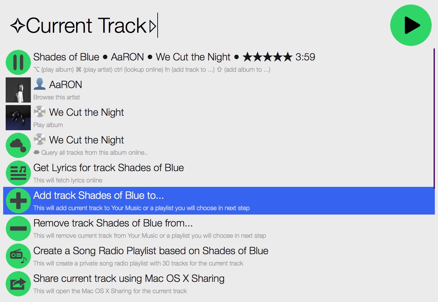Choose Query all tracks from this album online

pyautogui.click(x=219, y=145)
